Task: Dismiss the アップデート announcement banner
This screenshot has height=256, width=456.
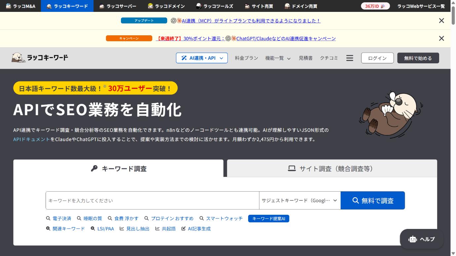Action: tap(441, 20)
